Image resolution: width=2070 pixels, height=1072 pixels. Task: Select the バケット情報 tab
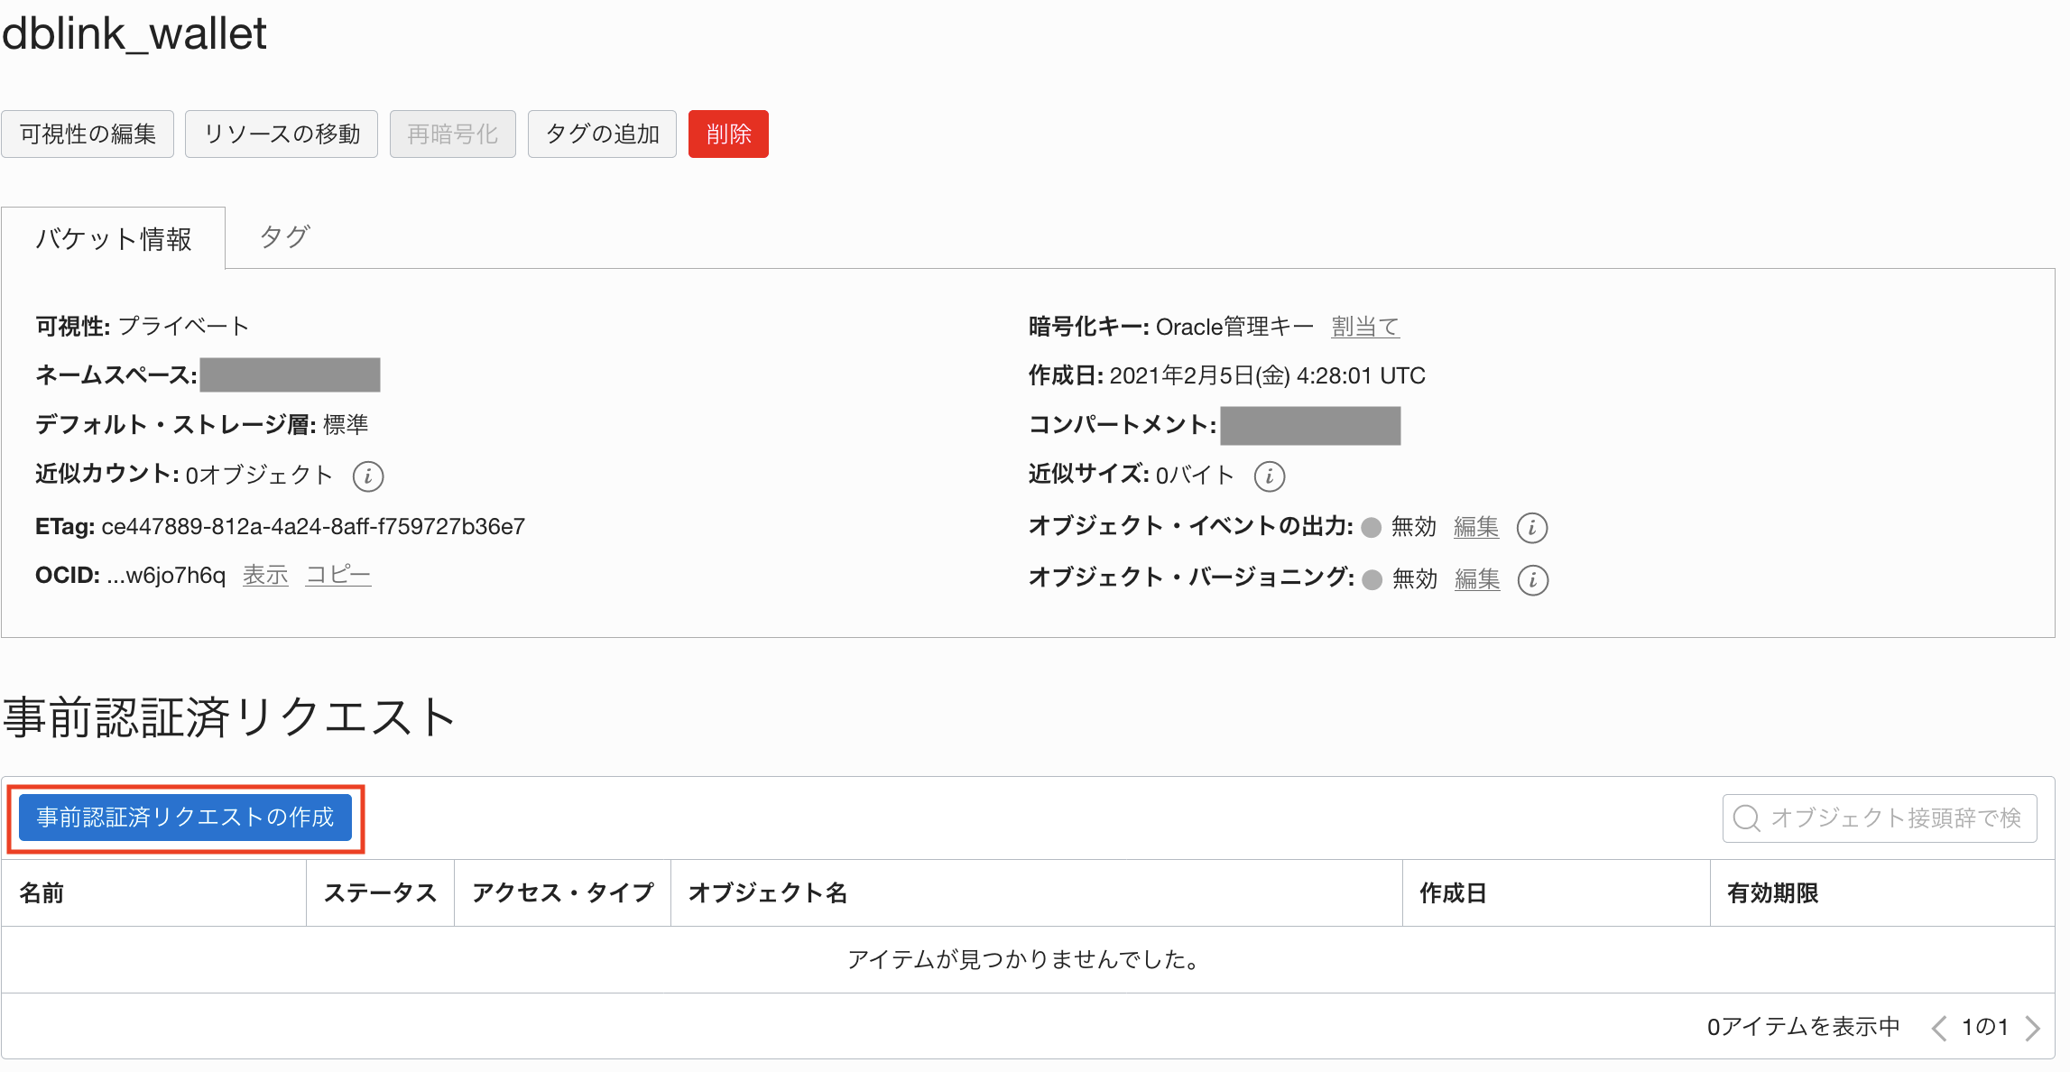pyautogui.click(x=113, y=237)
